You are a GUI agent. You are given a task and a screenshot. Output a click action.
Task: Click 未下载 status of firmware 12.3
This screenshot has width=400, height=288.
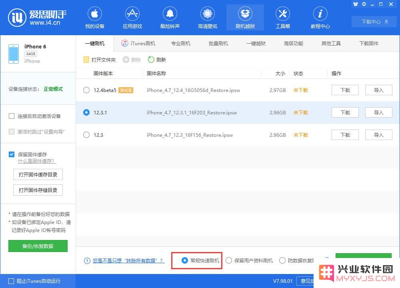coord(300,135)
